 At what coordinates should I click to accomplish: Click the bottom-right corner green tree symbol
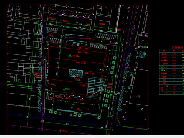(99, 118)
